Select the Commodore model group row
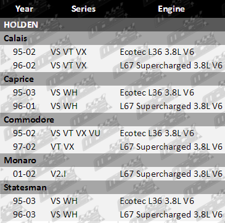The width and height of the screenshot is (225, 223). point(112,120)
